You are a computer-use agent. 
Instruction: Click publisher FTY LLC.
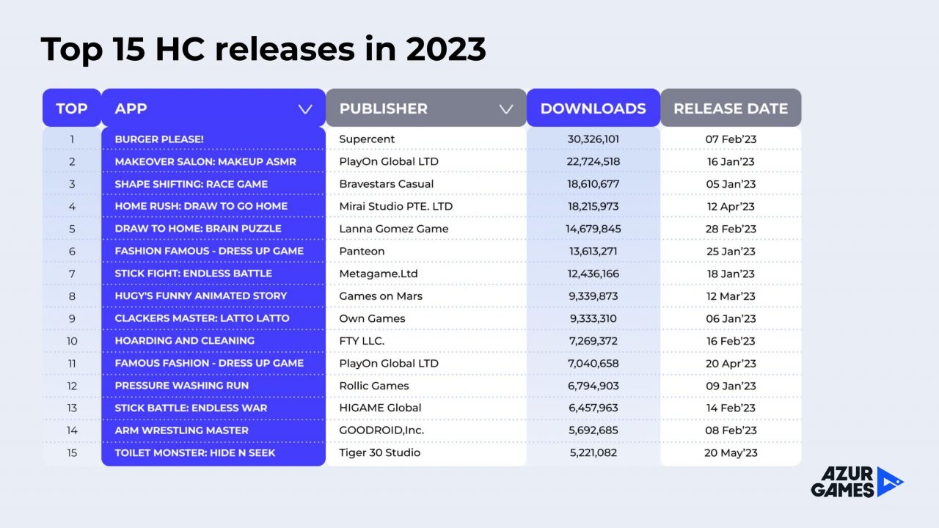[362, 341]
